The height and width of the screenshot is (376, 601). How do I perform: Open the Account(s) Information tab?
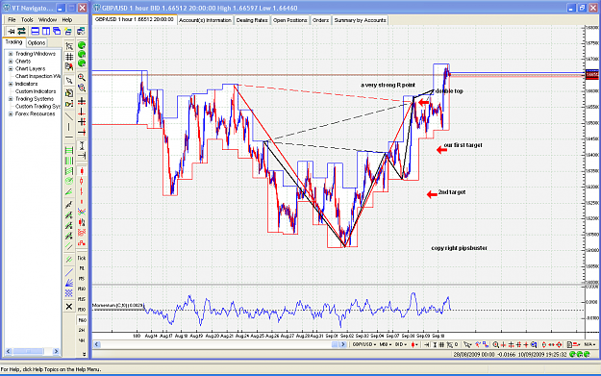click(x=205, y=20)
